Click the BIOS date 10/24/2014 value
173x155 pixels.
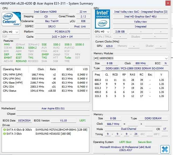[24, 121]
